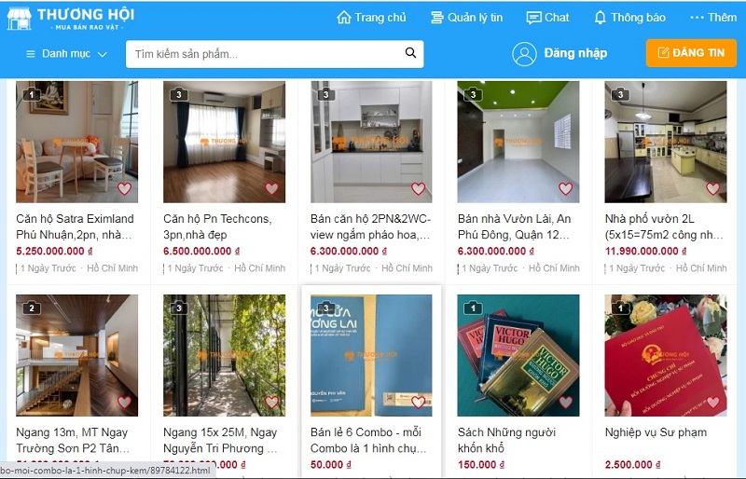Open the Thêm more menu
Viewport: 746px width, 479px height.
(713, 18)
